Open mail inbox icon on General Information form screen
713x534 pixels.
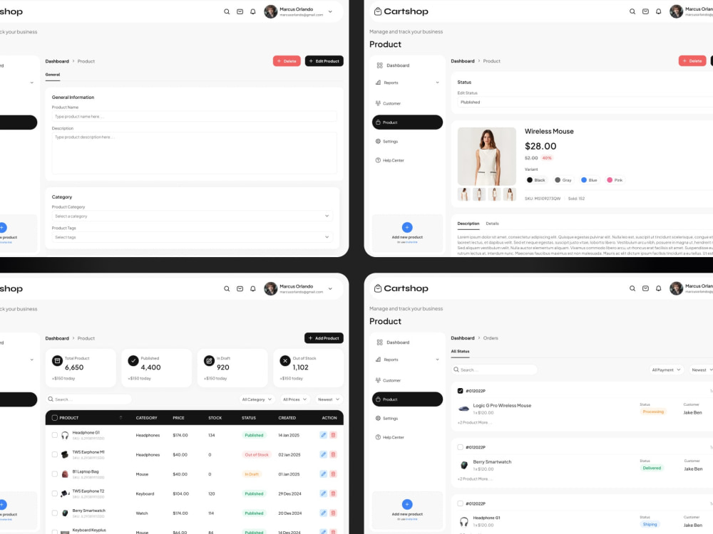240,12
